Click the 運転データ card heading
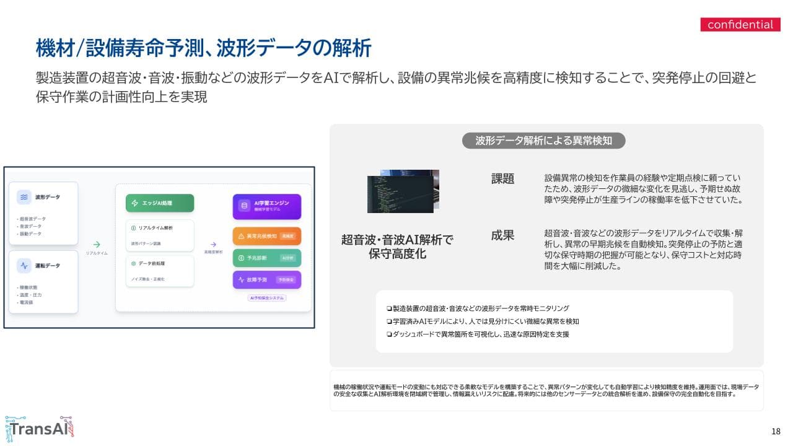 coord(48,266)
